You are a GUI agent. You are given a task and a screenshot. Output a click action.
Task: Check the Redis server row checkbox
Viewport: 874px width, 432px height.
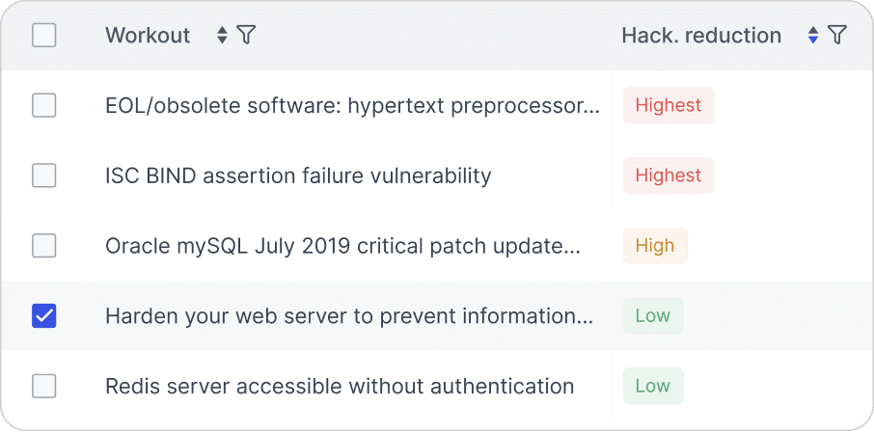[44, 386]
